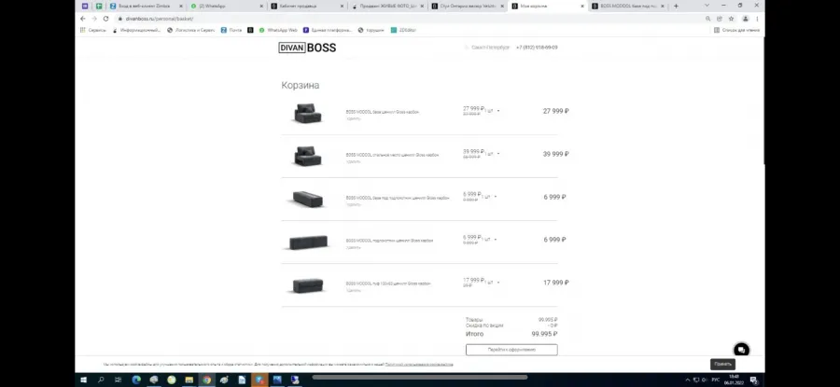Expand quantity dropdown for the 39 999 ₽ item

pos(498,154)
